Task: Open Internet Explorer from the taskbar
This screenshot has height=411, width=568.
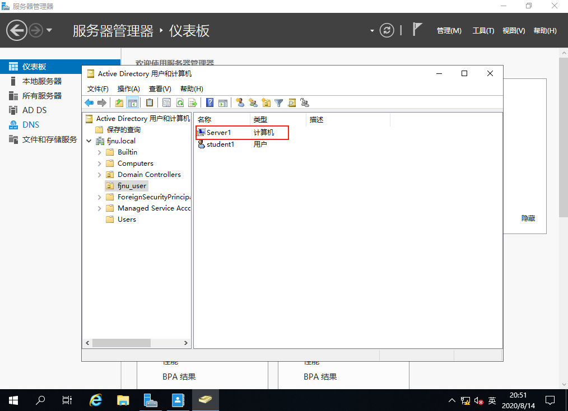Action: click(96, 400)
